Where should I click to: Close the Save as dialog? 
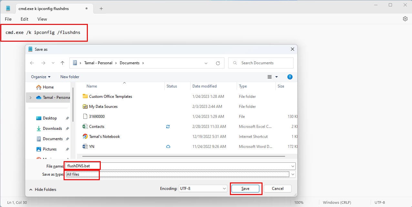tap(292, 49)
